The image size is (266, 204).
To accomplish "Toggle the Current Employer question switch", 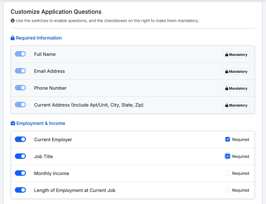I will coord(20,140).
